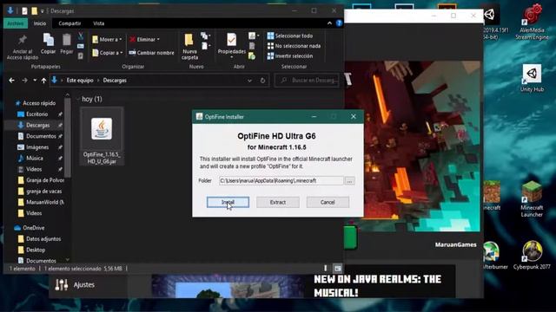Open the Afterburner desktop shortcut

(x=494, y=256)
